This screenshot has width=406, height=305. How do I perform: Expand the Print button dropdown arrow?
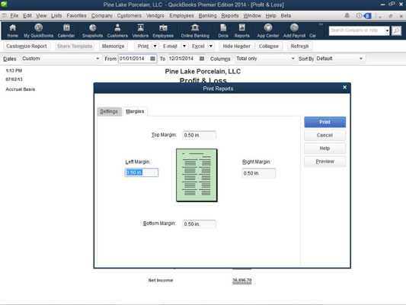(x=155, y=46)
